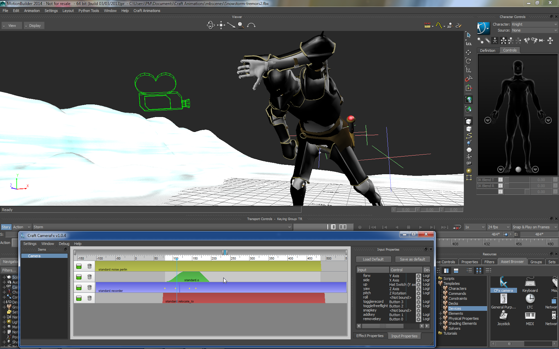Image resolution: width=559 pixels, height=349 pixels.
Task: Click the viewer zoom magnifier tool
Action: point(241,25)
